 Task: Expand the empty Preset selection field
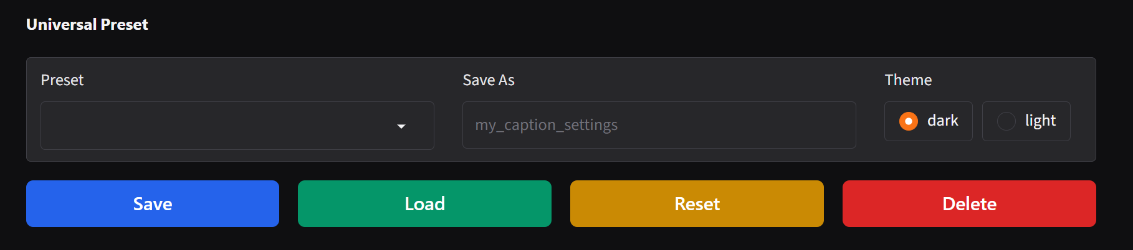point(237,126)
